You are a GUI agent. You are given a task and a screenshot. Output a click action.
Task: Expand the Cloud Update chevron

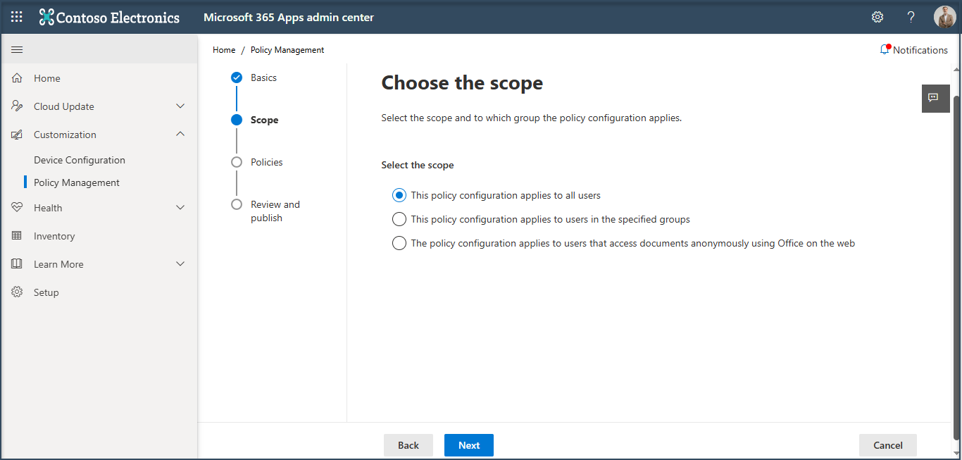180,106
